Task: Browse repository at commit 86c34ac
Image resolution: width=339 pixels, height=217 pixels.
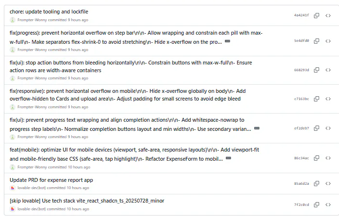Action: point(328,157)
